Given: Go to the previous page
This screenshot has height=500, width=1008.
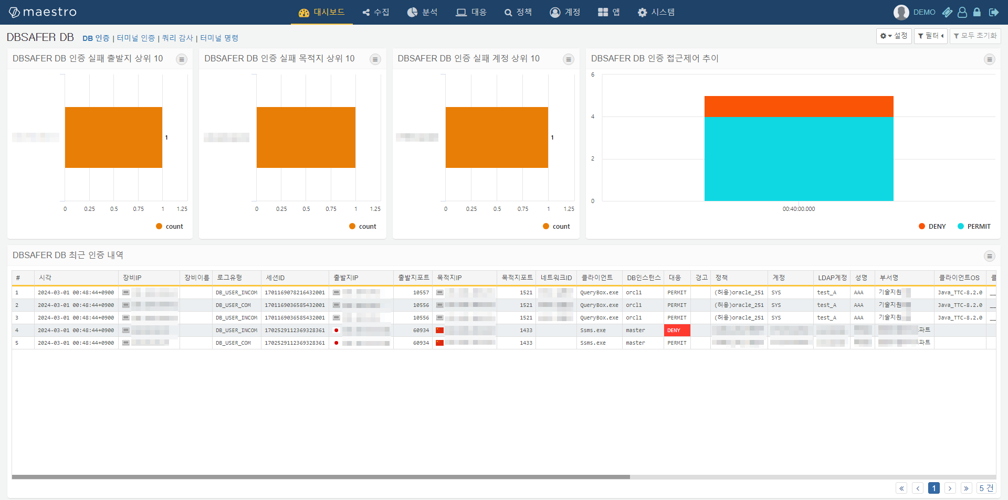Looking at the screenshot, I should (918, 488).
